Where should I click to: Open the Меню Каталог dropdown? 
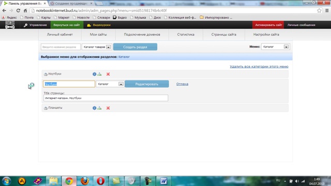(x=276, y=47)
